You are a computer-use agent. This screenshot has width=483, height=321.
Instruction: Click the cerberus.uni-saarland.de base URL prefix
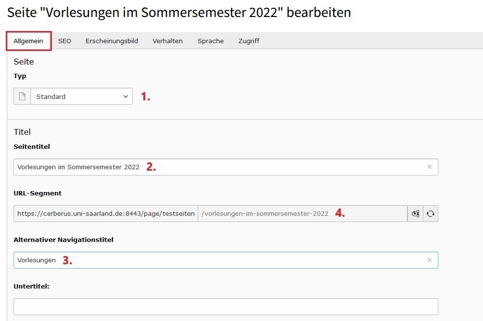click(x=106, y=214)
